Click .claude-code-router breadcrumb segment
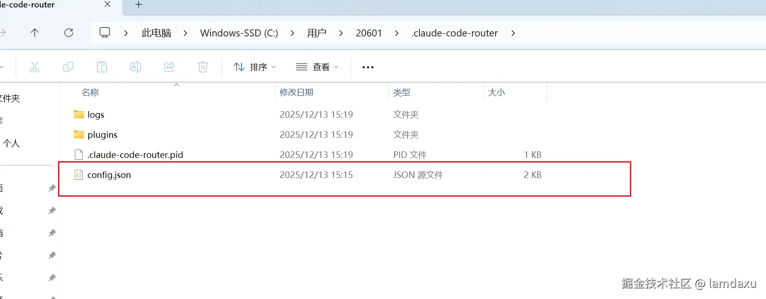766x299 pixels. [455, 33]
